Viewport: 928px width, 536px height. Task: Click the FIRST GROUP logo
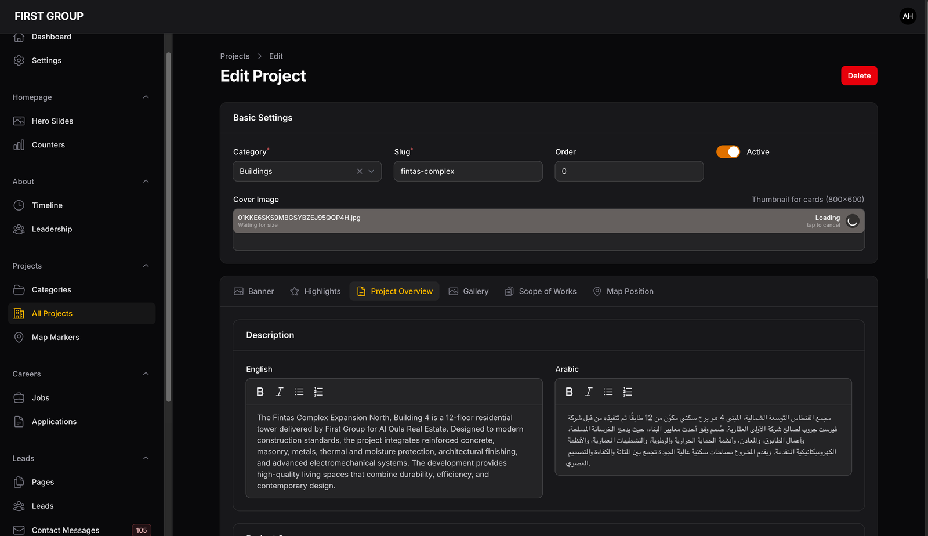pos(49,16)
